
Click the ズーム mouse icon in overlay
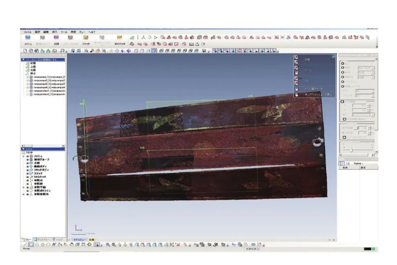(x=296, y=70)
